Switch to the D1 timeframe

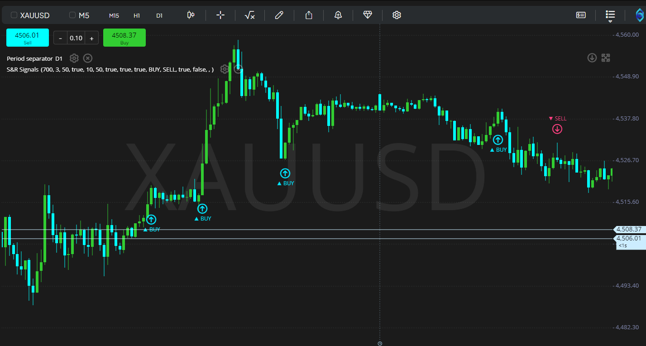[159, 15]
